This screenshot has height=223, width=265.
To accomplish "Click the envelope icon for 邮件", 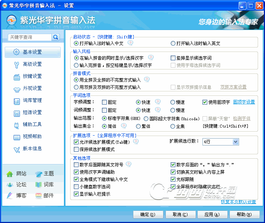I will tap(38, 196).
